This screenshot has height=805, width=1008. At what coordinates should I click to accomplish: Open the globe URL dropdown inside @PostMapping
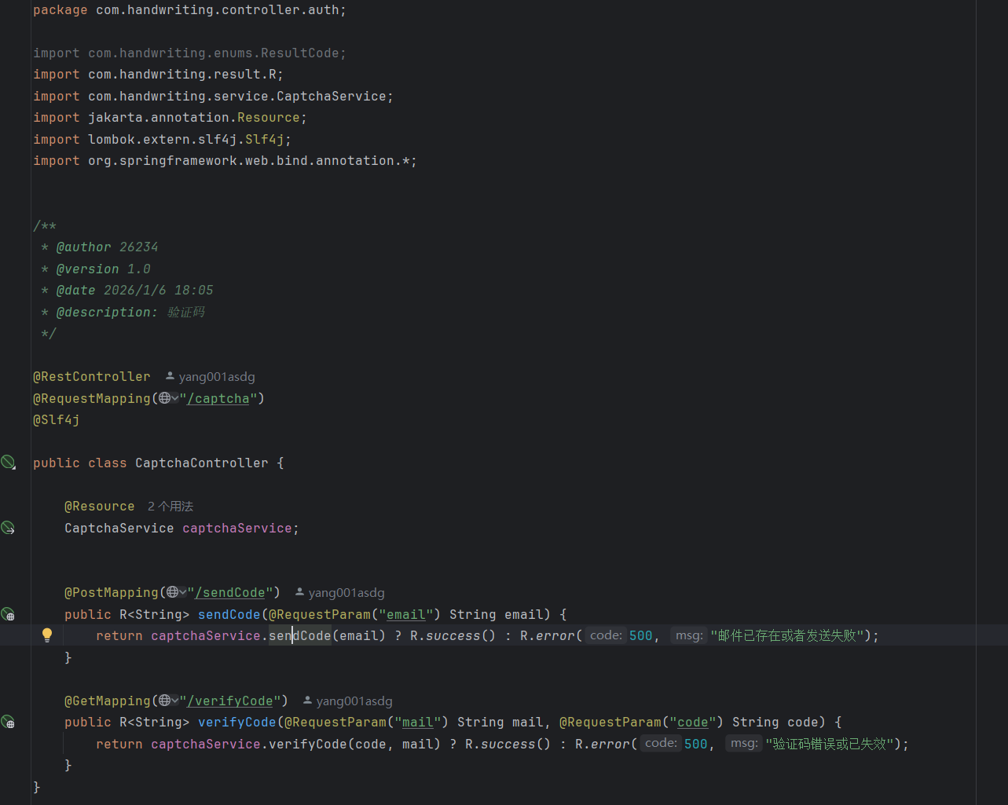176,592
